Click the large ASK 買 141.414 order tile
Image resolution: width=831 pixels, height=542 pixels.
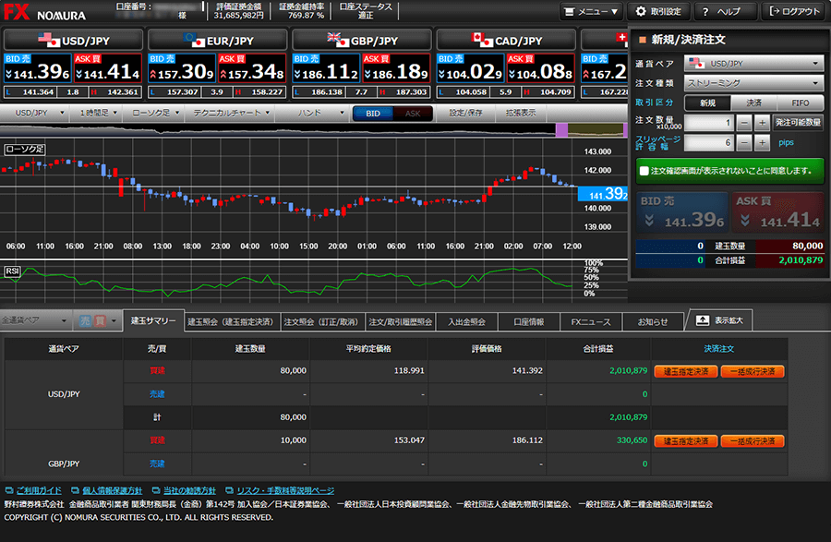pyautogui.click(x=777, y=212)
